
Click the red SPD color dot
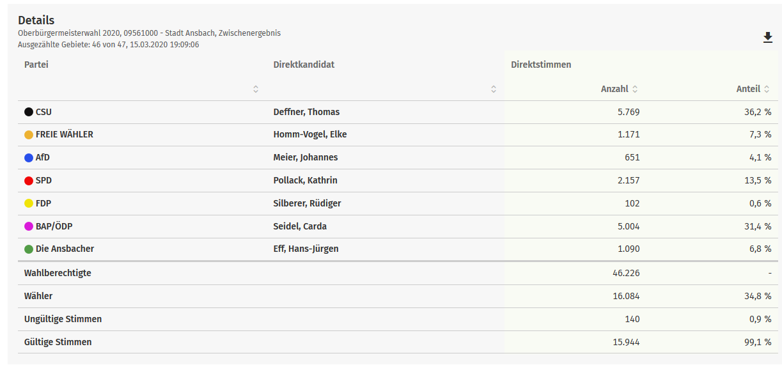pyautogui.click(x=29, y=181)
